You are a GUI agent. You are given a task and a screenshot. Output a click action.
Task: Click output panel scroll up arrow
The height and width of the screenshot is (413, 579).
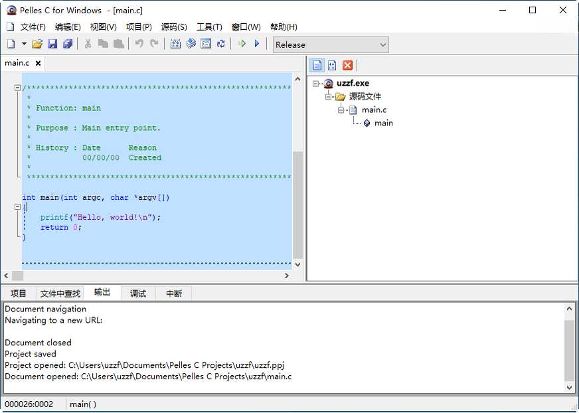pyautogui.click(x=569, y=309)
